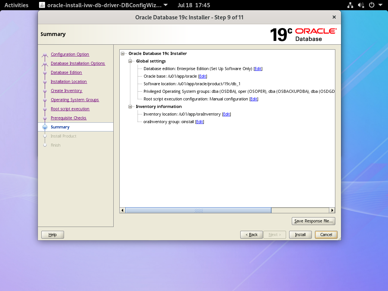Viewport: 388px width, 291px height.
Task: Select 'Inventory information' tree label
Action: pyautogui.click(x=159, y=106)
